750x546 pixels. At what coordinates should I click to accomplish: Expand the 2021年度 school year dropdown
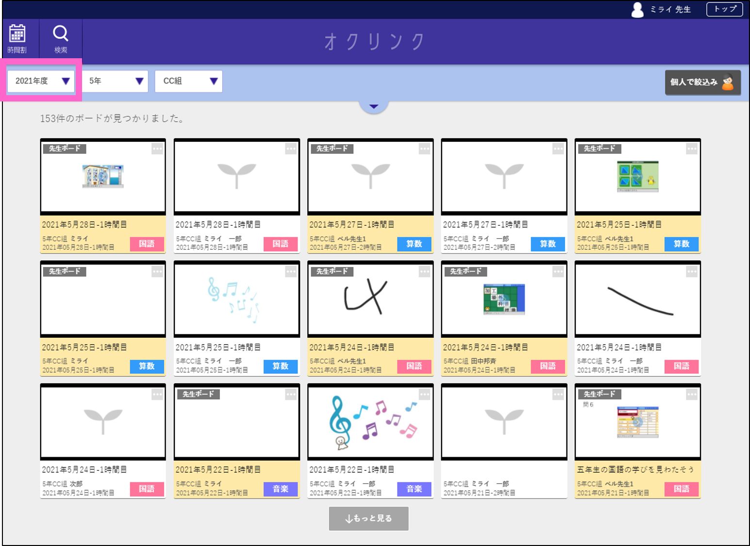click(x=41, y=81)
